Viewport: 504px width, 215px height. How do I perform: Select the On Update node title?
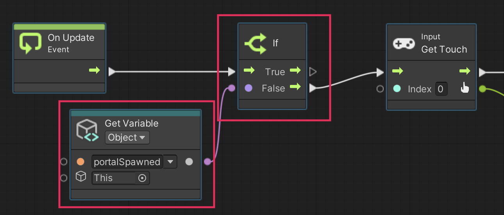[71, 38]
